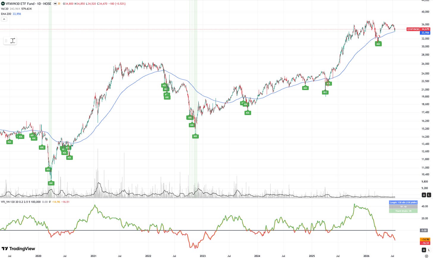Click the EMA value 33,956 in the legend

[17, 14]
